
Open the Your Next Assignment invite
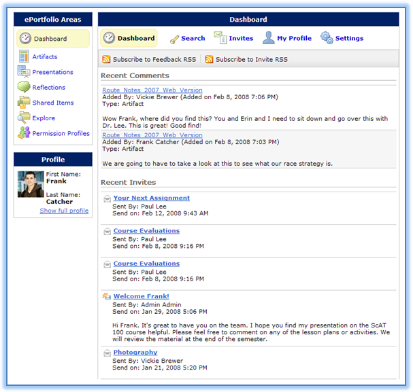[x=152, y=198]
